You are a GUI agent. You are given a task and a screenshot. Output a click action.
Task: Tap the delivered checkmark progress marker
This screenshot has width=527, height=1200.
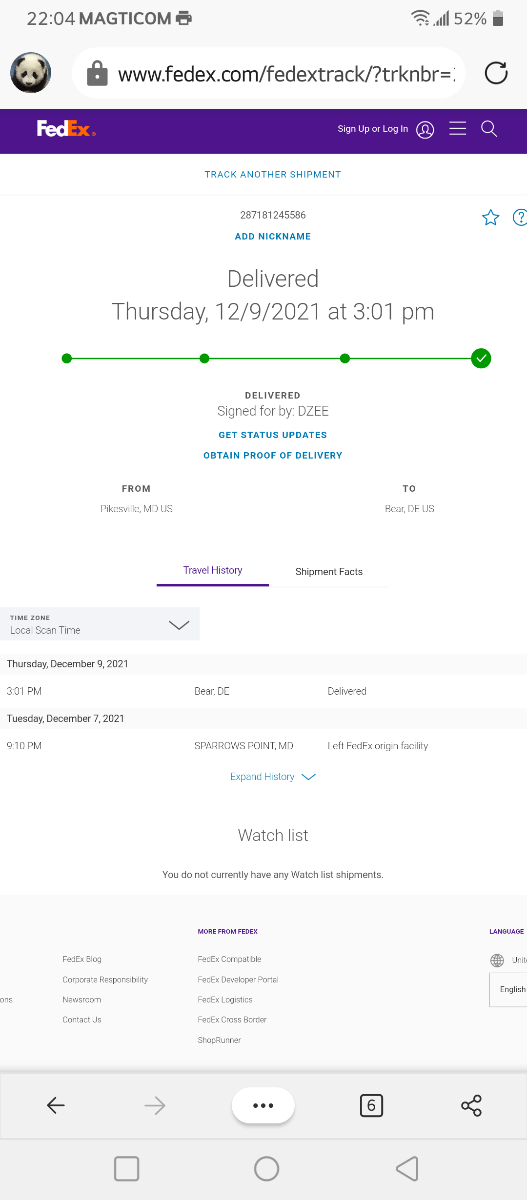[481, 359]
